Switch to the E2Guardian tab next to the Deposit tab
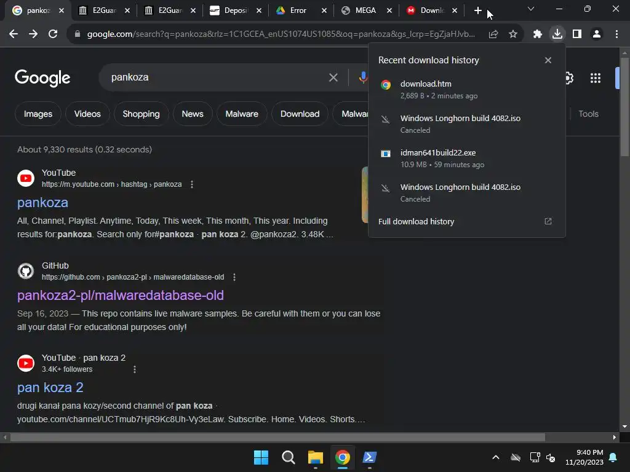The image size is (630, 472). pyautogui.click(x=170, y=10)
